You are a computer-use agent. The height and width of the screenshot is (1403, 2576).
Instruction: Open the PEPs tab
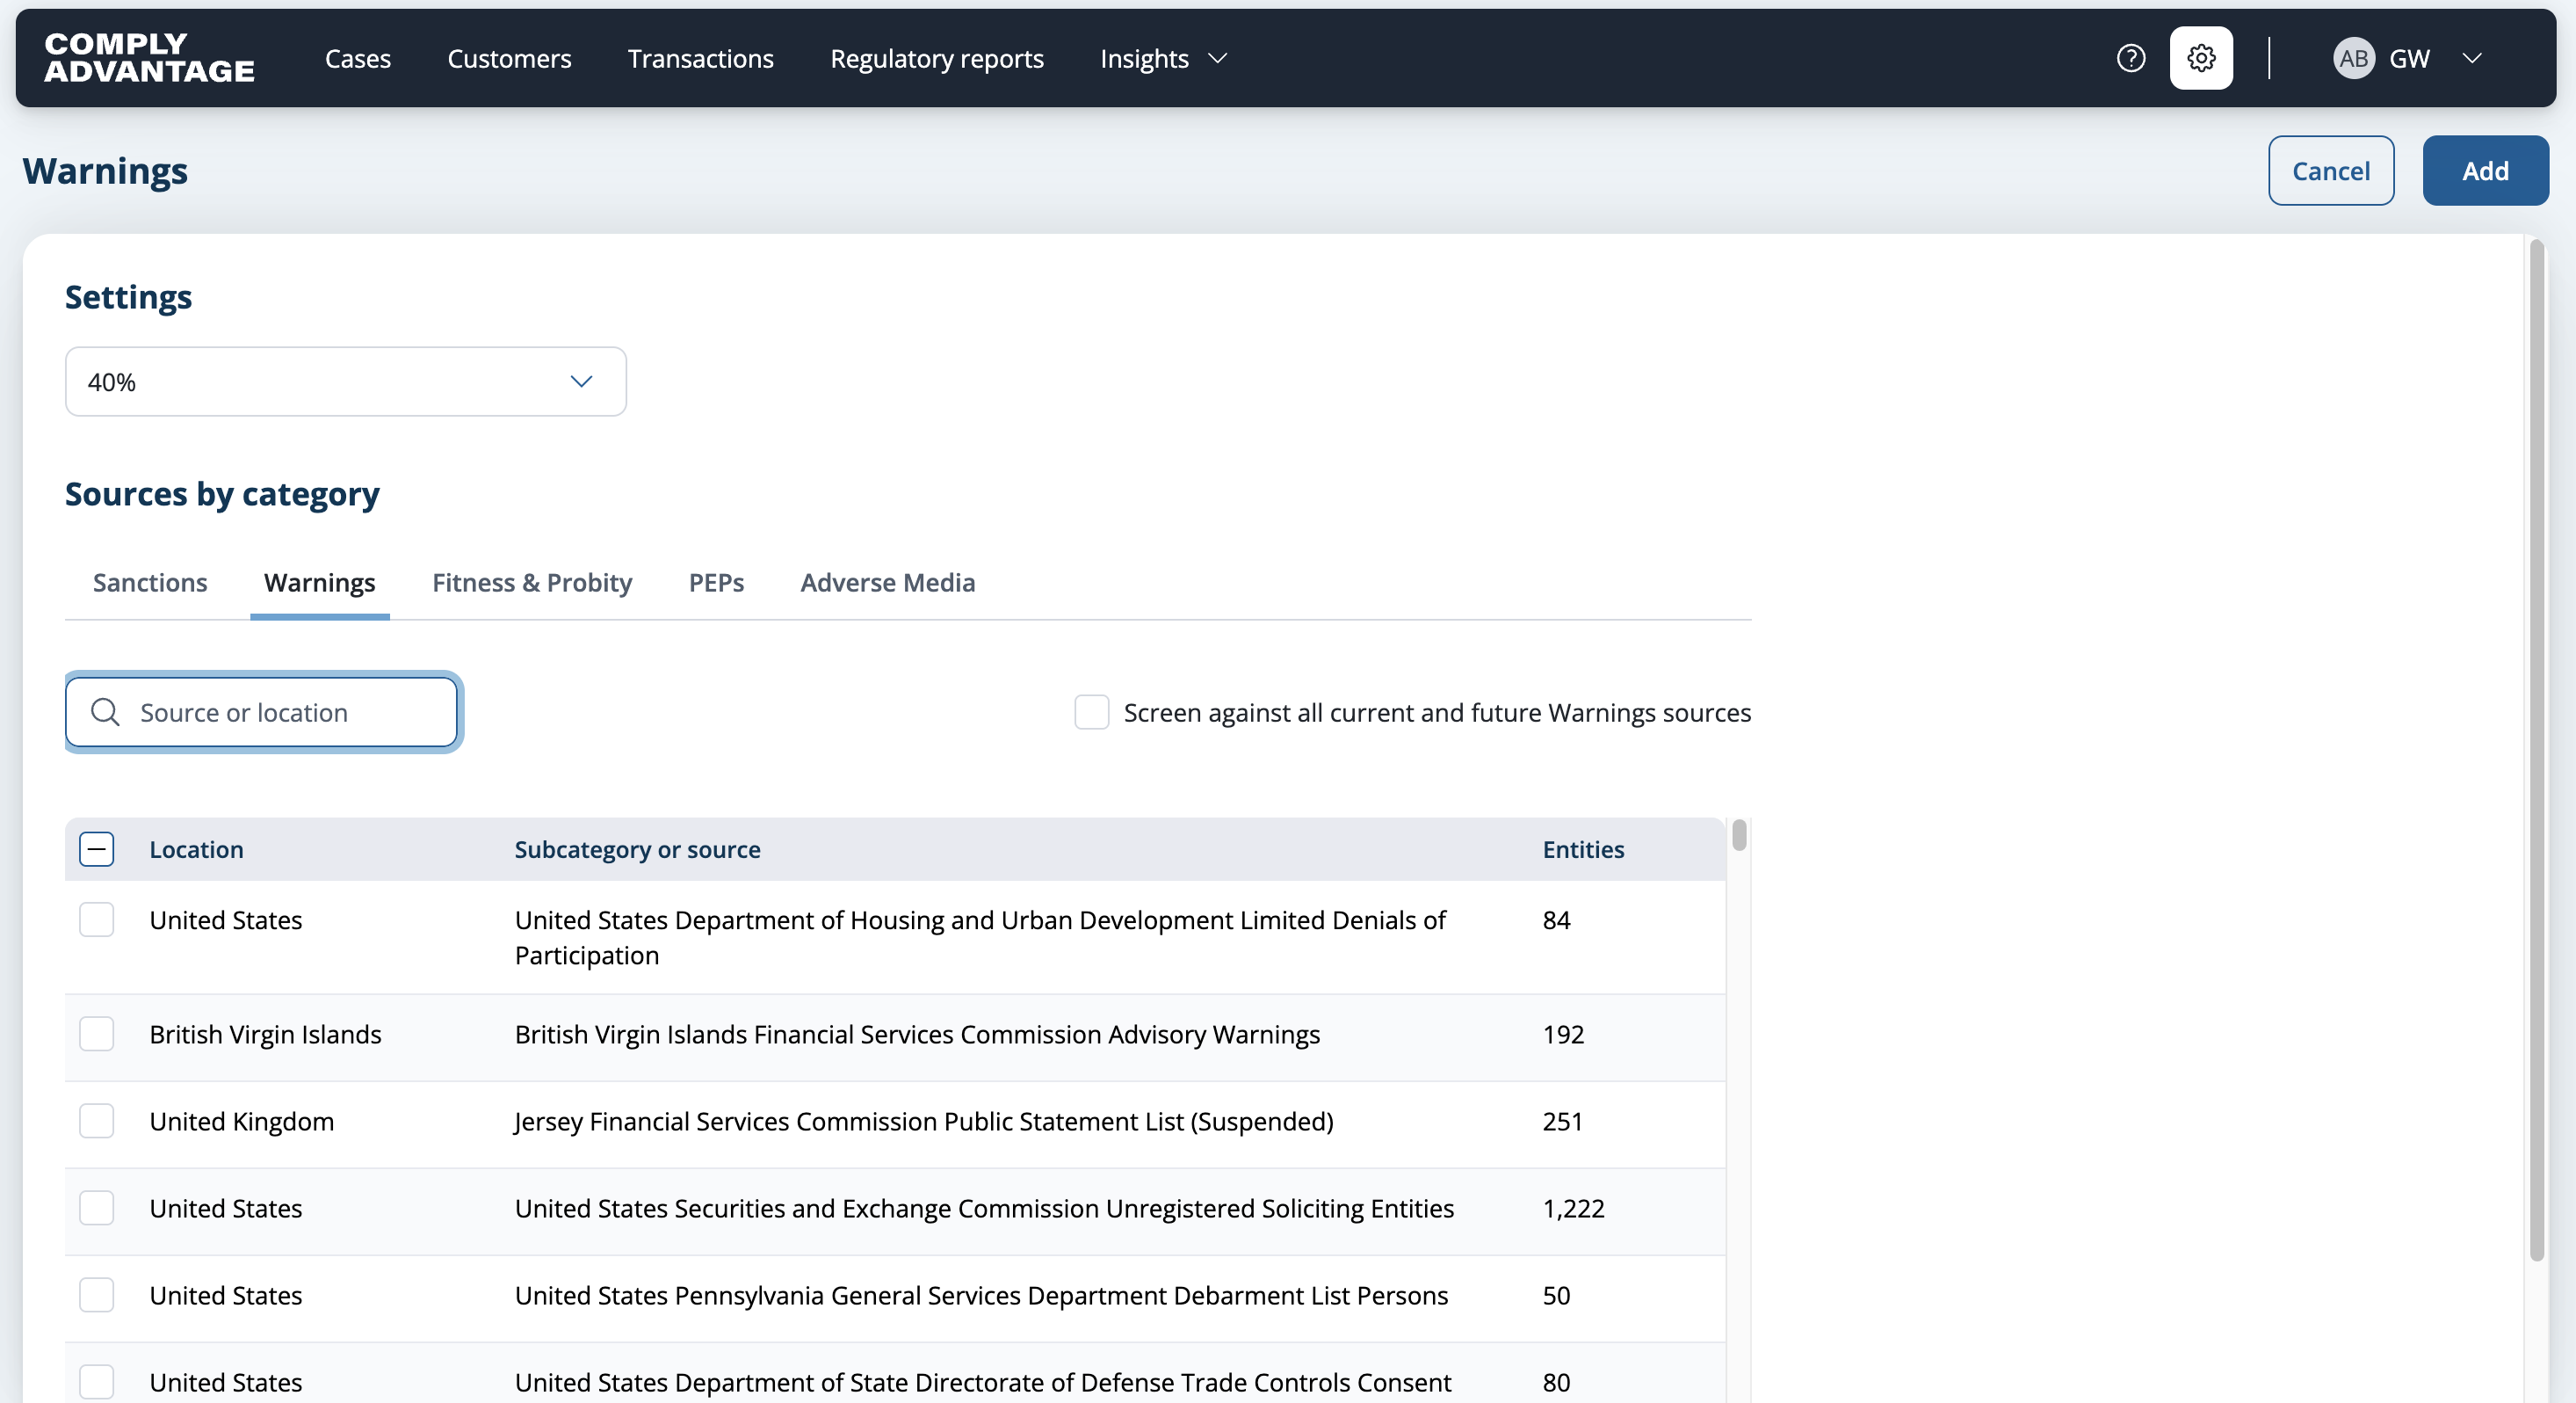[x=716, y=583]
